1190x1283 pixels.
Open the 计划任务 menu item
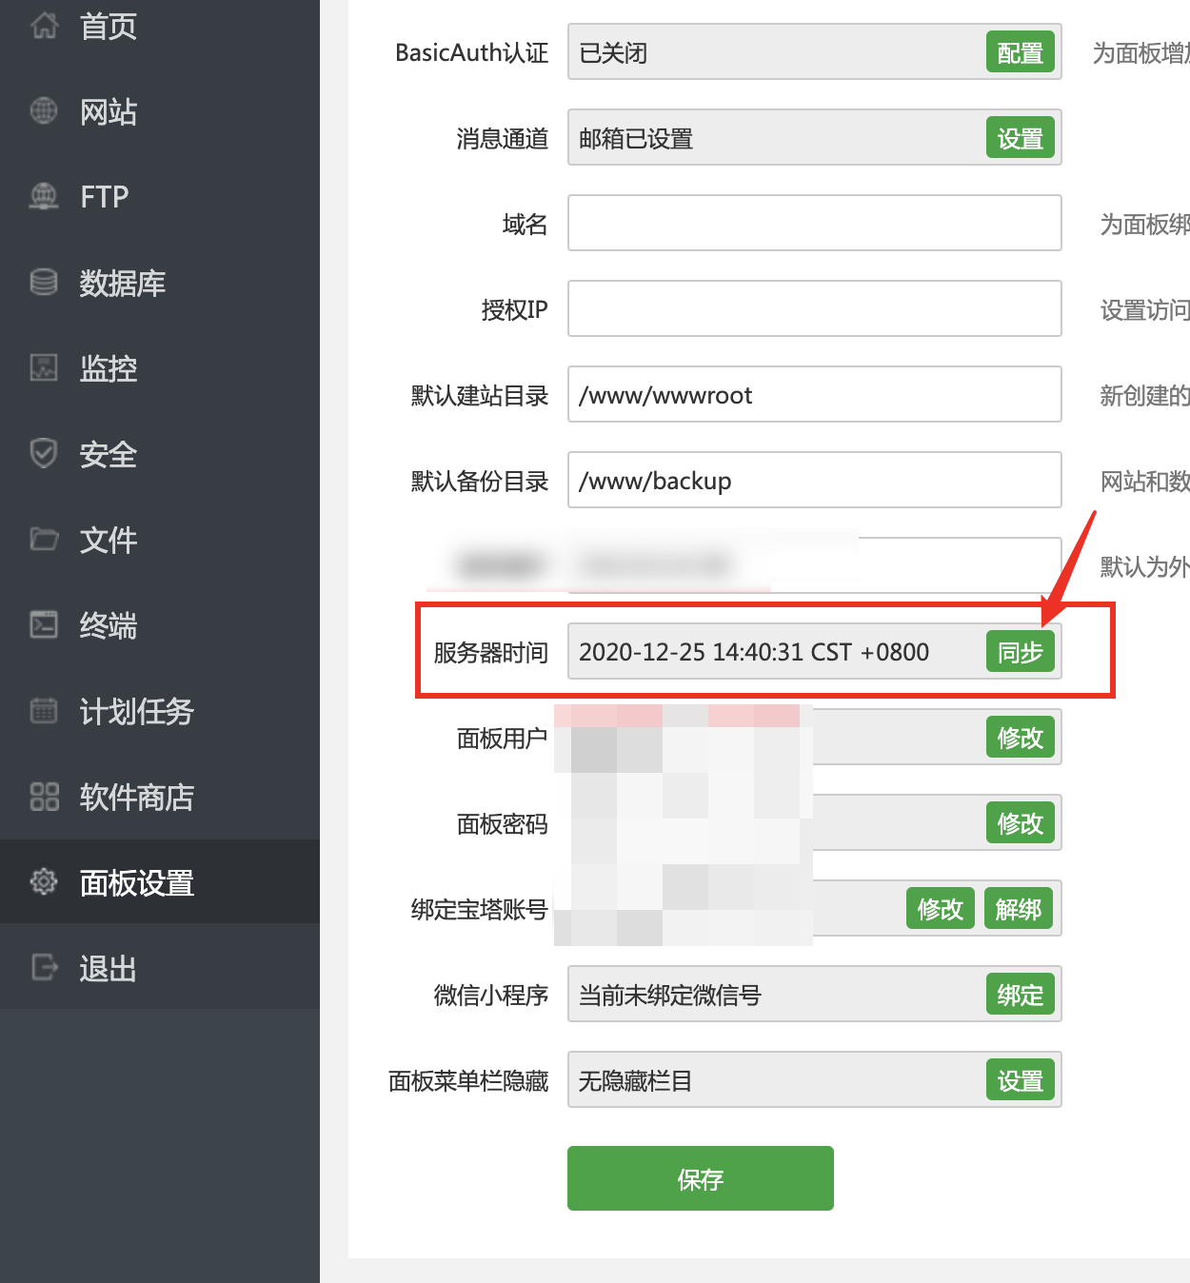click(x=160, y=711)
